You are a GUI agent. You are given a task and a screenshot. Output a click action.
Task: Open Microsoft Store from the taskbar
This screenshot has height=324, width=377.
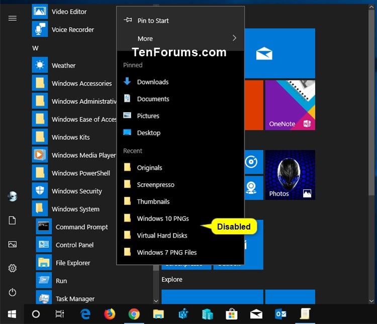click(x=232, y=314)
